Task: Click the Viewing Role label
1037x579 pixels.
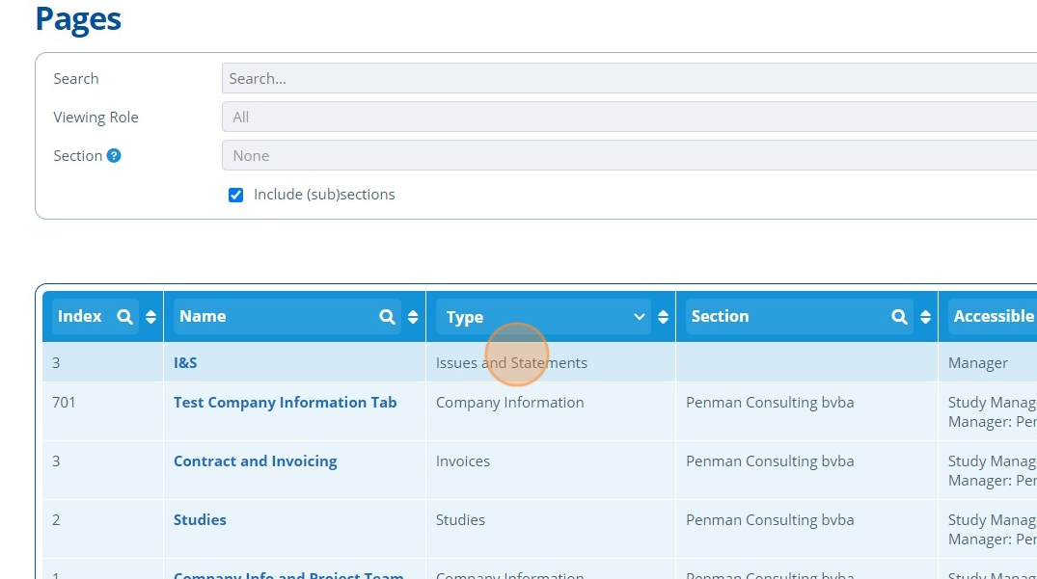Action: [96, 117]
